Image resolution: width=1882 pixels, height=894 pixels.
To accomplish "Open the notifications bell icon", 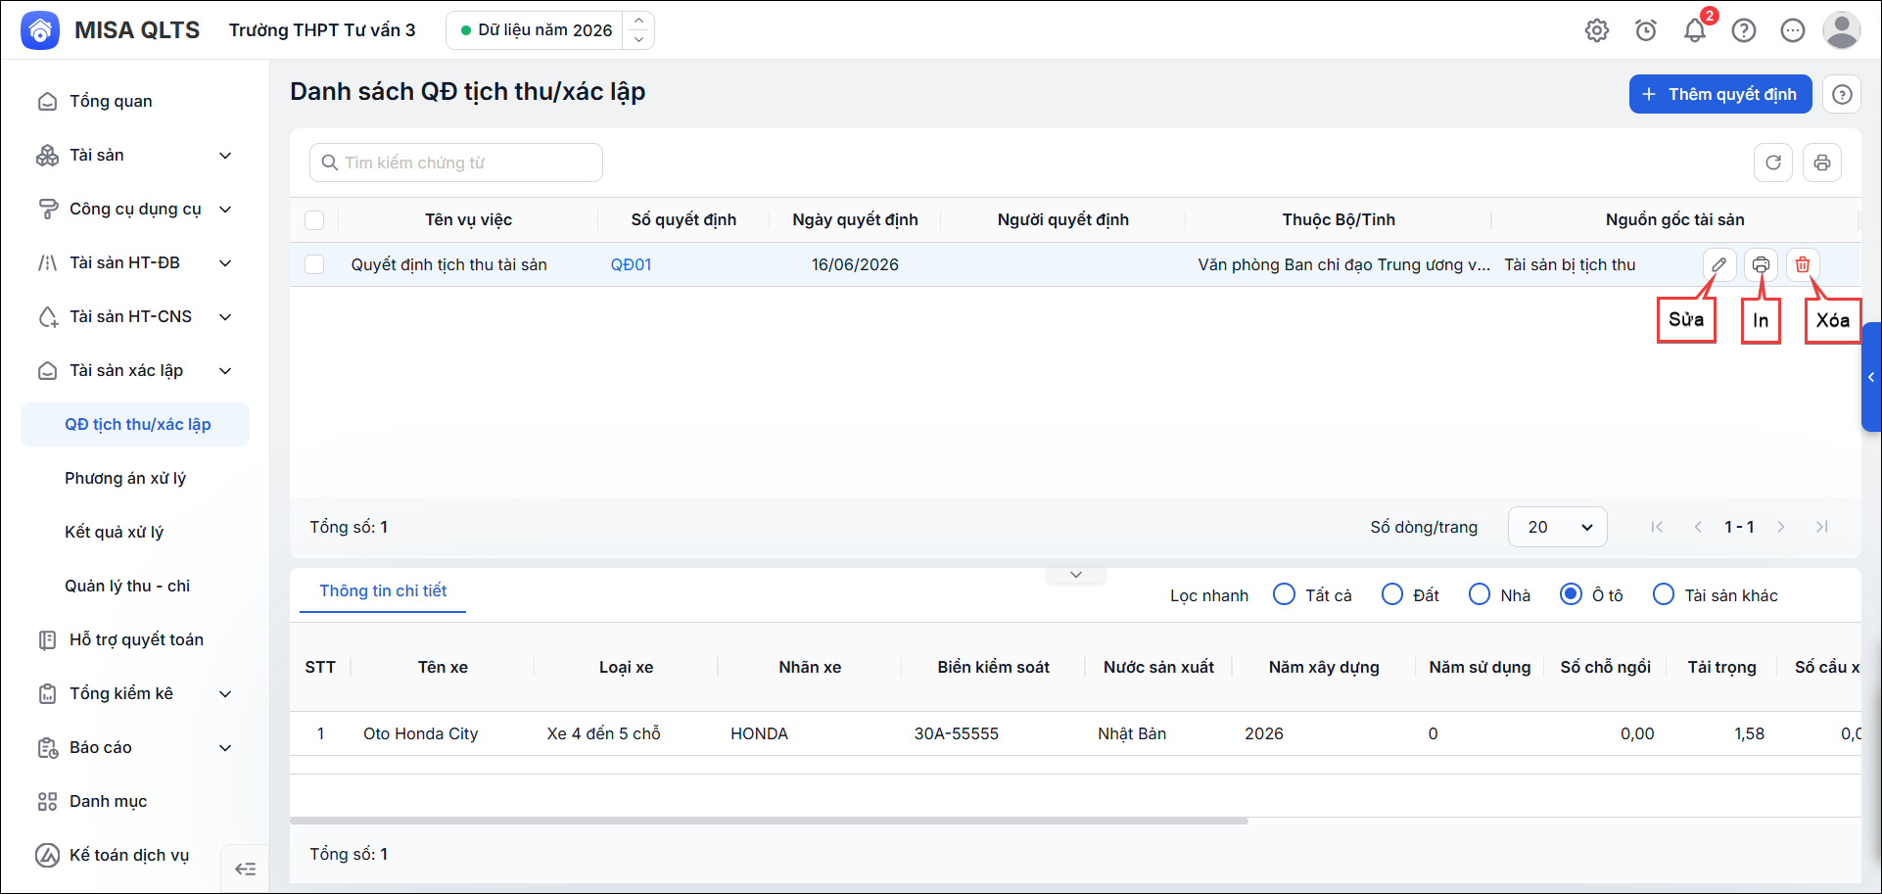I will 1695,30.
